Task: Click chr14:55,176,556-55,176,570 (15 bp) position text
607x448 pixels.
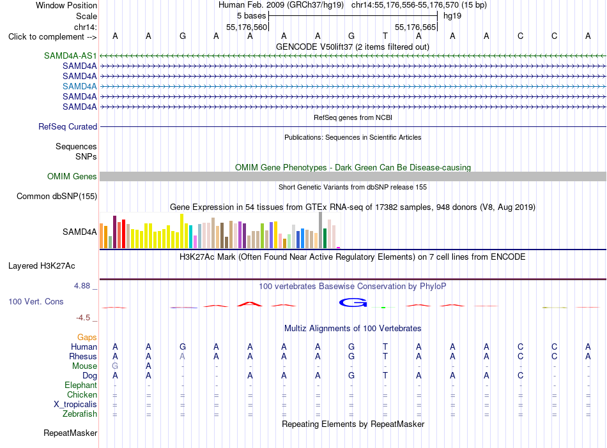Action: coord(419,5)
